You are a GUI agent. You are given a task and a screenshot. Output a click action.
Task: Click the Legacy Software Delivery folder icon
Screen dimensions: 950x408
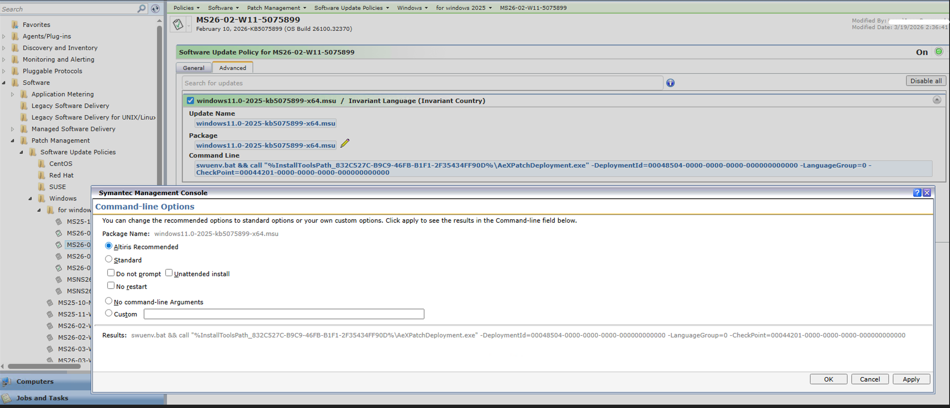pos(24,106)
